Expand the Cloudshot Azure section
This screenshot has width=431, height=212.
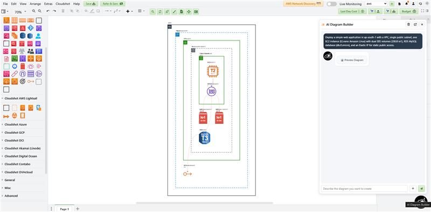coord(16,125)
